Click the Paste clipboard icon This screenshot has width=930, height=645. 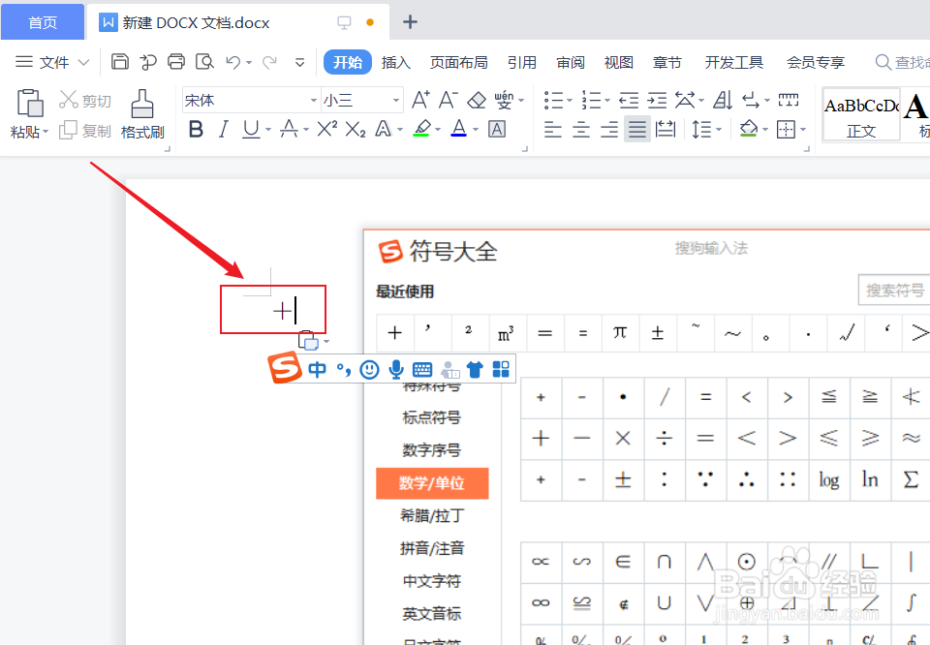[30, 104]
